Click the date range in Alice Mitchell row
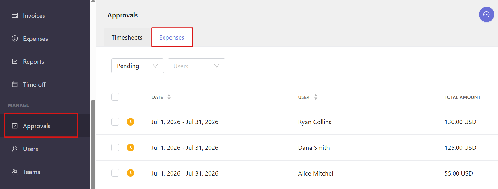 [185, 173]
